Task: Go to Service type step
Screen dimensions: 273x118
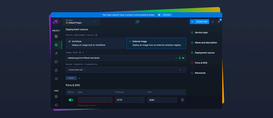Action: click(x=201, y=32)
